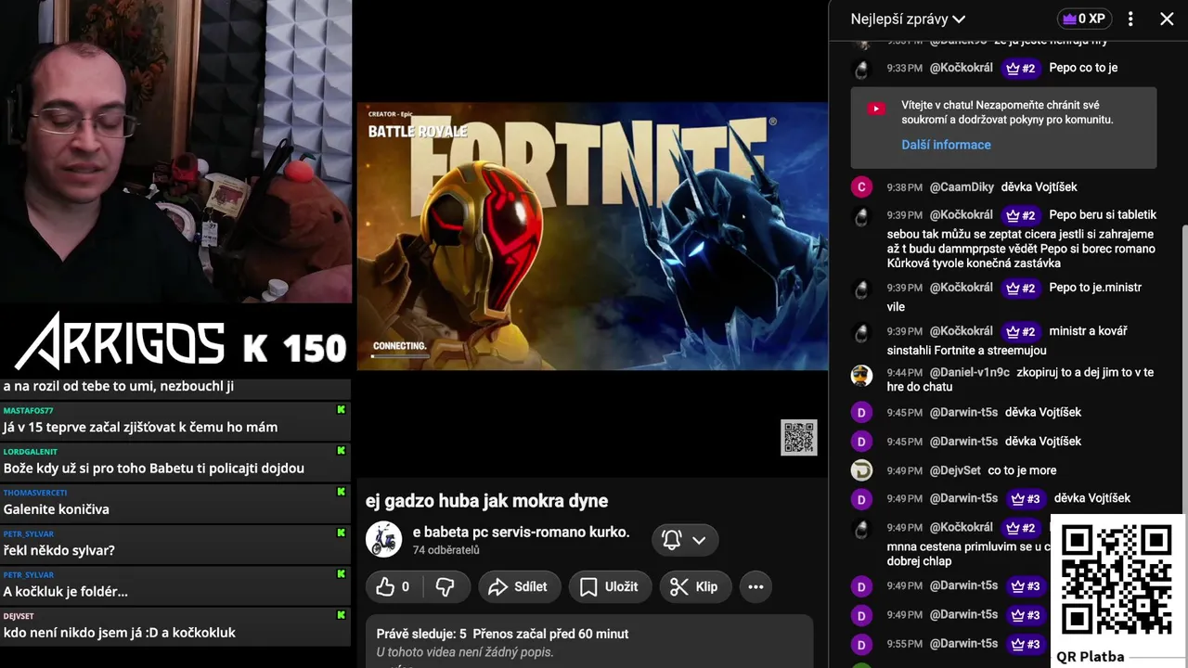Click the dislike/like count 0
1188x668 pixels.
click(405, 586)
